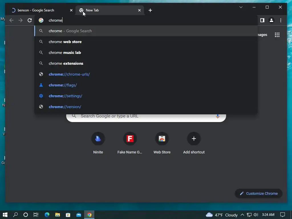The width and height of the screenshot is (292, 219).
Task: Open the weather widget showing 47°F Cloudy
Action: click(x=222, y=215)
